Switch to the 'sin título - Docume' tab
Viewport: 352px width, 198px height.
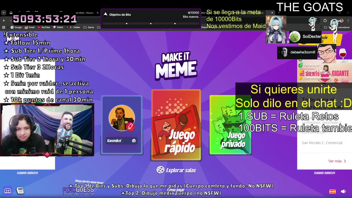pos(85,13)
